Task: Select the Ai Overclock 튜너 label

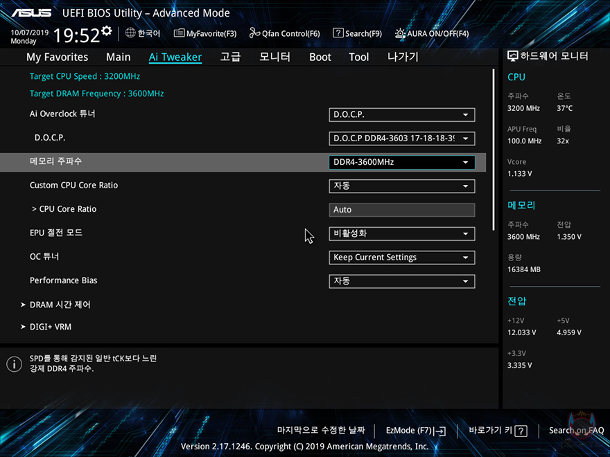Action: 62,114
